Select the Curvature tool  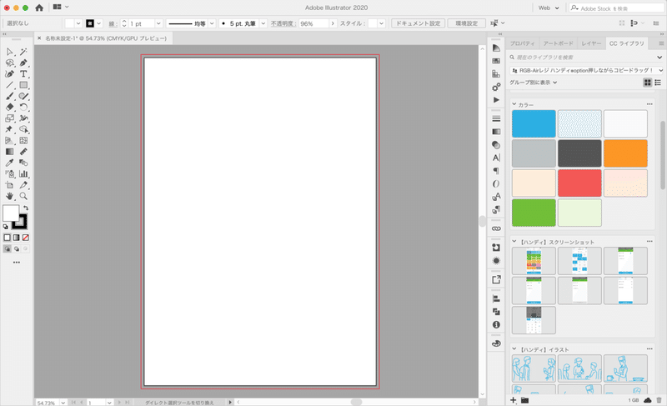[9, 74]
